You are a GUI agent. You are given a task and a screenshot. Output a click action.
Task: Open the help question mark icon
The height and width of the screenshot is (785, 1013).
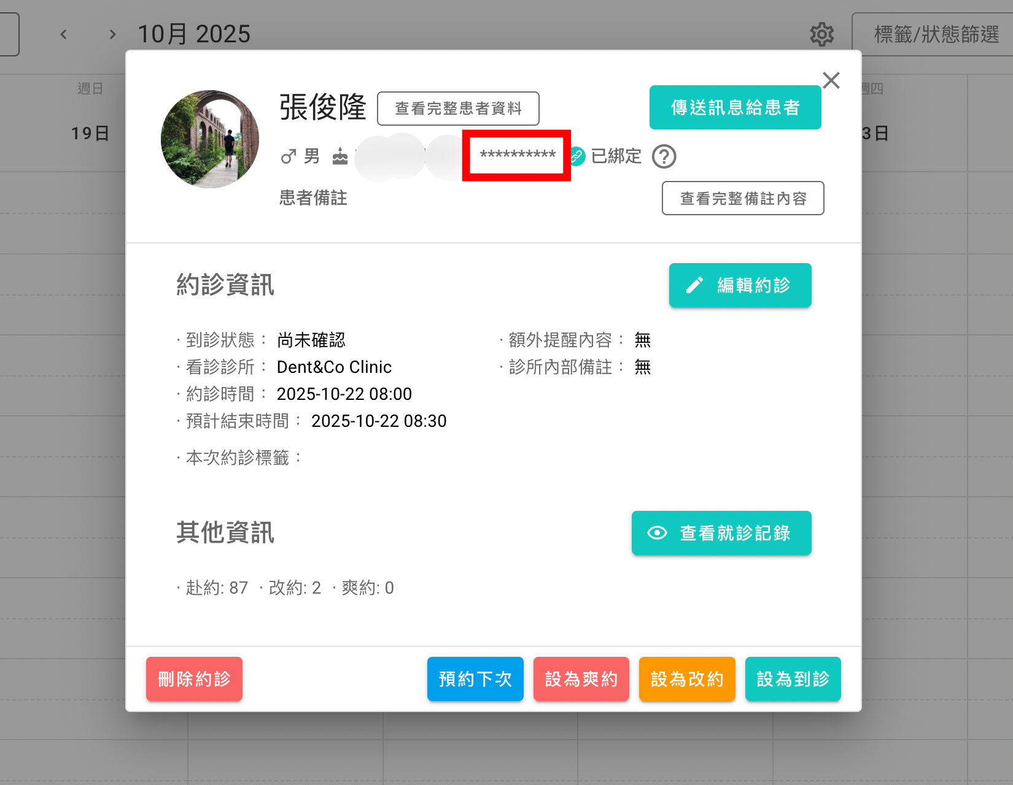(664, 156)
